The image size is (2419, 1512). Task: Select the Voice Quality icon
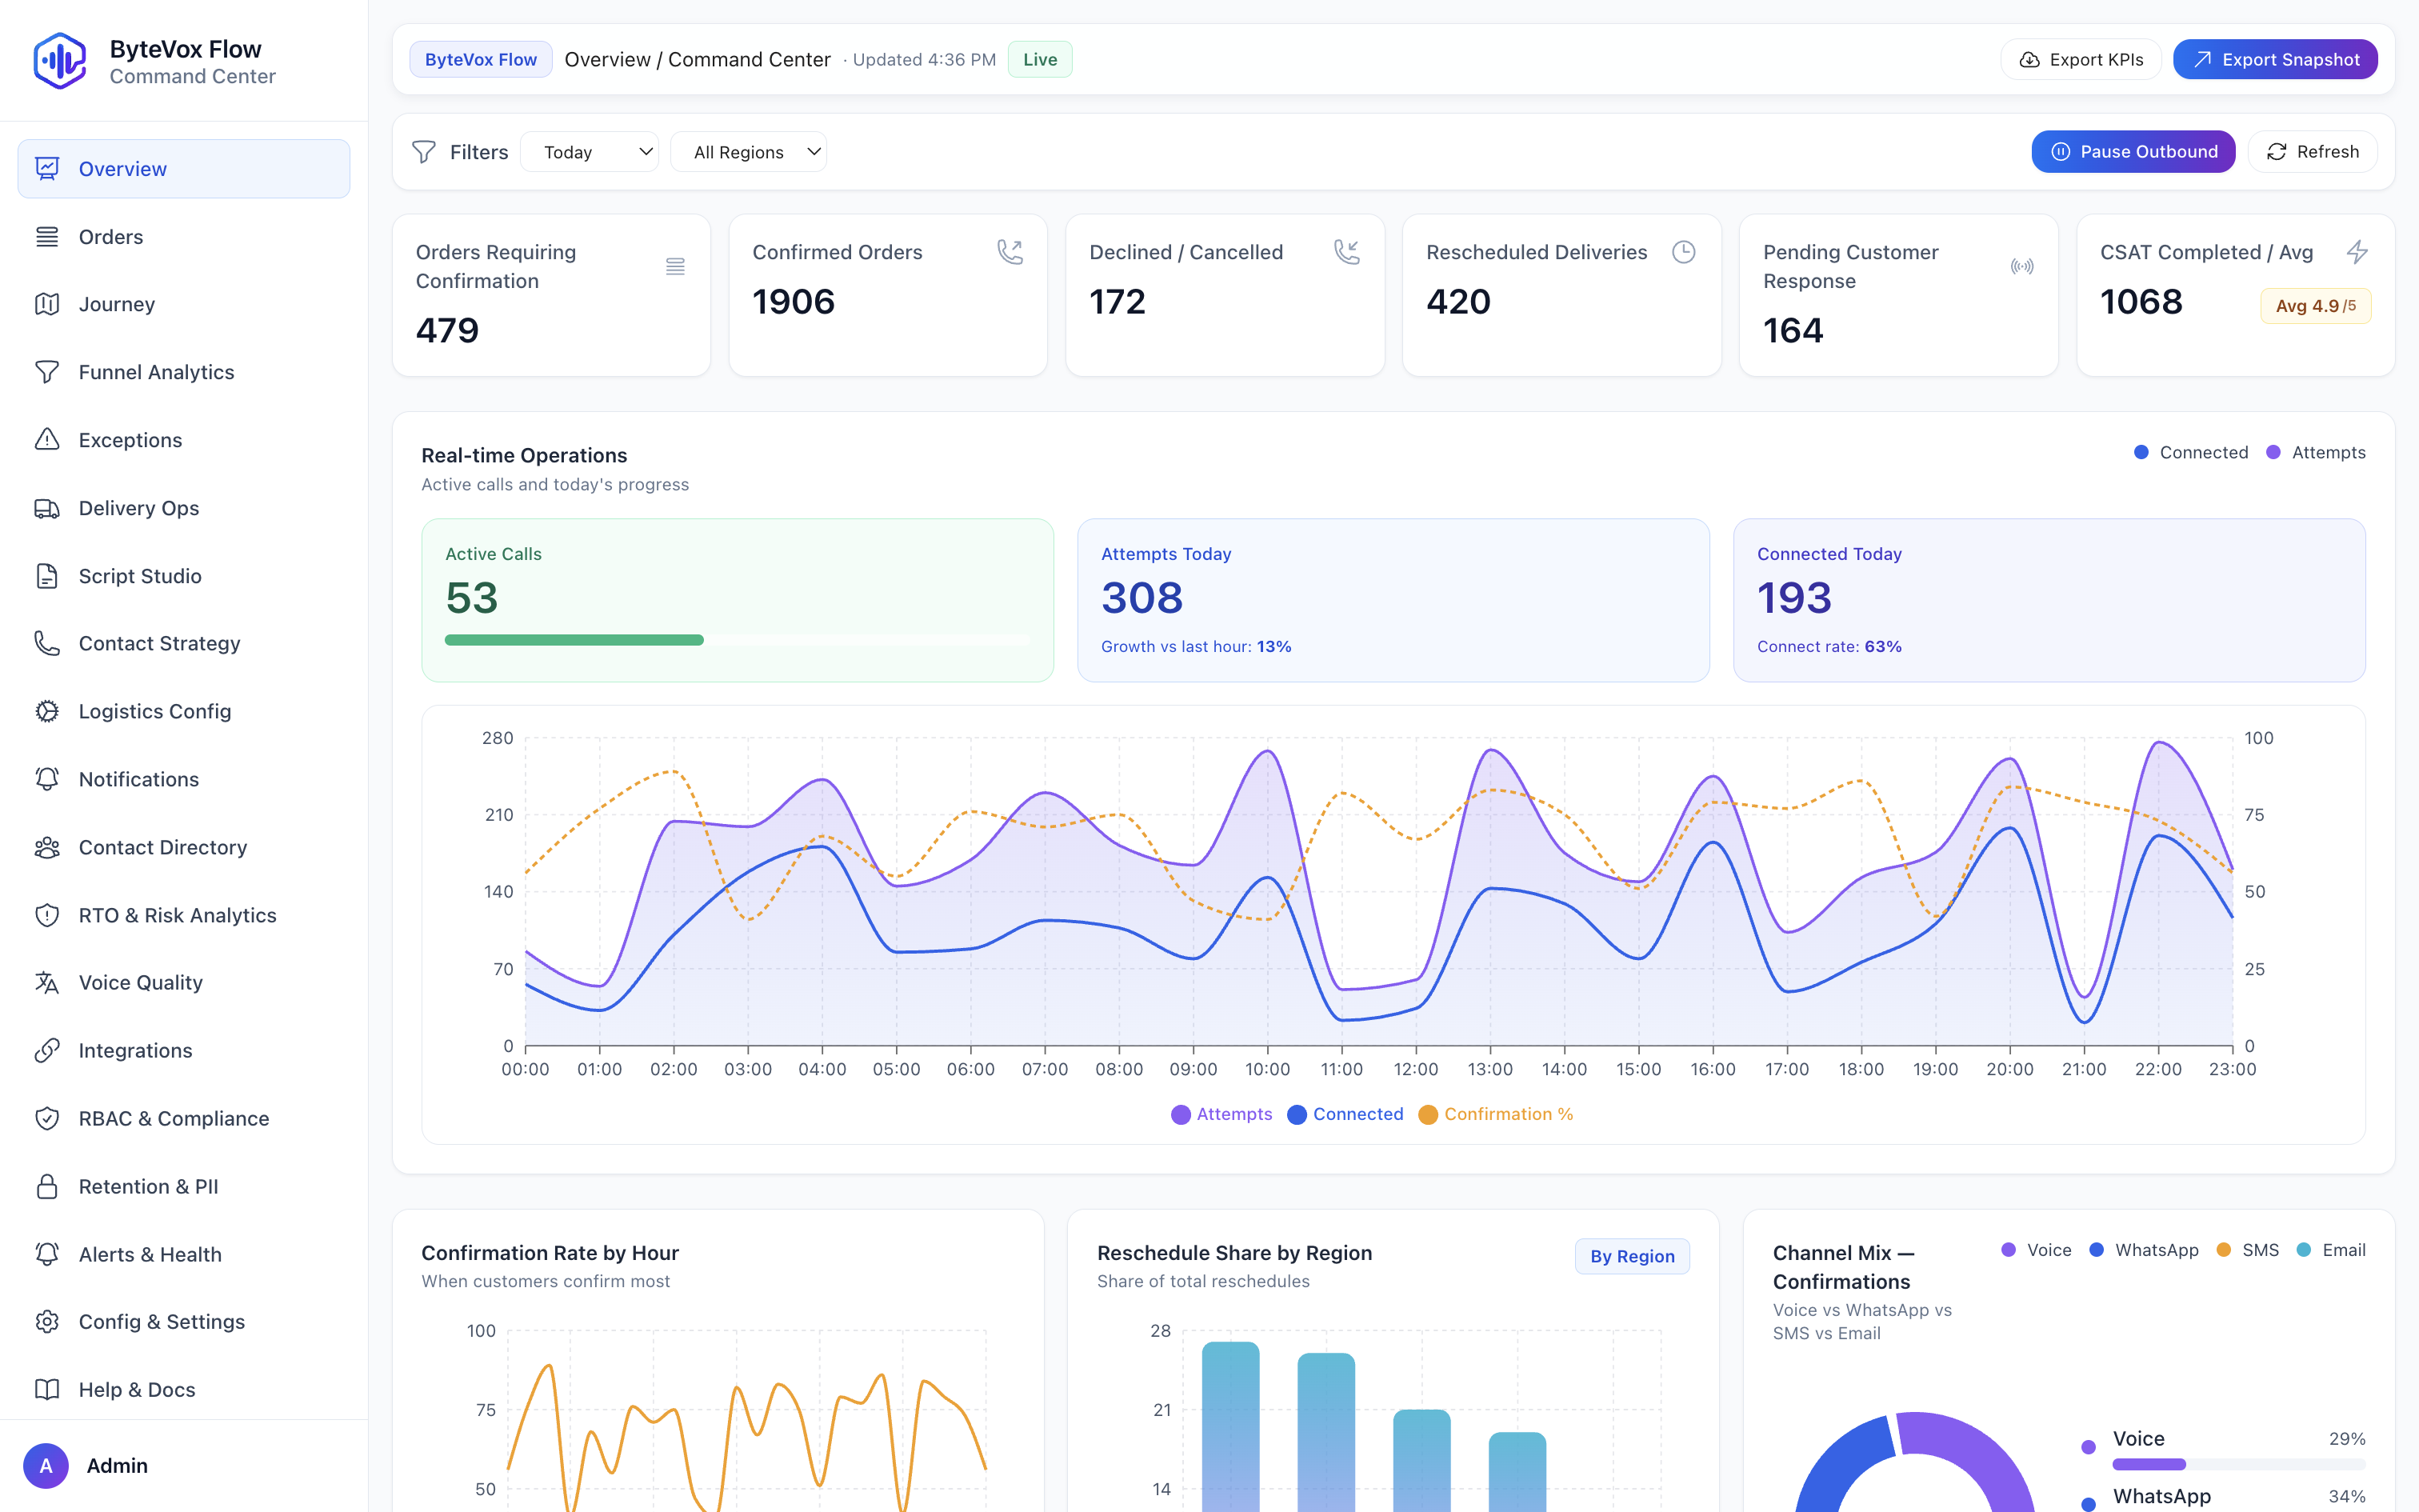[47, 982]
